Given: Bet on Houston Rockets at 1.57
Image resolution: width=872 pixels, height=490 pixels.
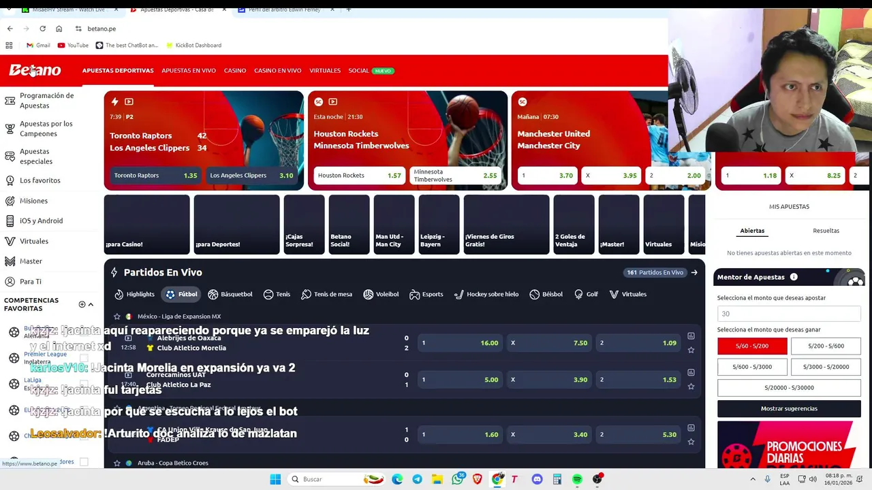Looking at the screenshot, I should 359,176.
